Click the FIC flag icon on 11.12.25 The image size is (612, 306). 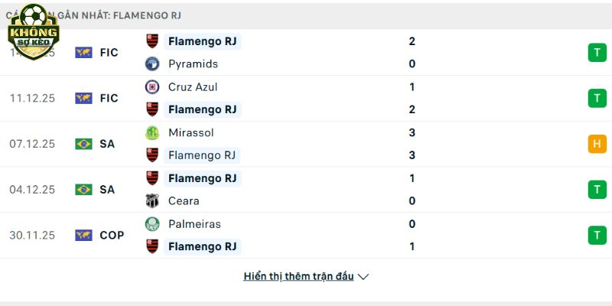click(x=83, y=98)
